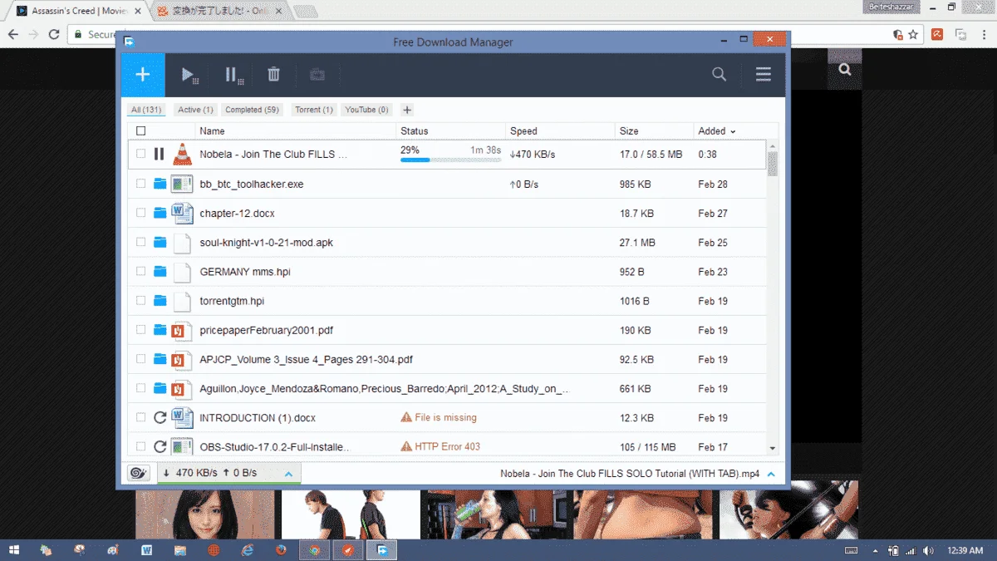This screenshot has height=561, width=997.
Task: Retry the OBS-Studio installer download
Action: [160, 446]
